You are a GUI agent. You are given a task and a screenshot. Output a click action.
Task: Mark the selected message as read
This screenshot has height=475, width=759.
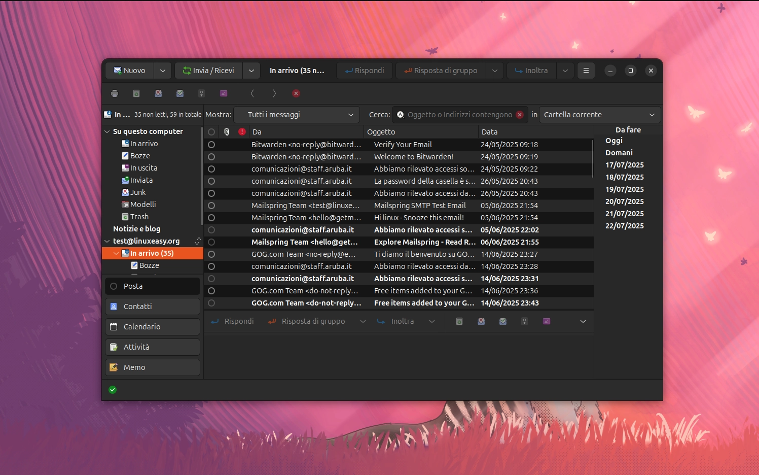(x=179, y=93)
